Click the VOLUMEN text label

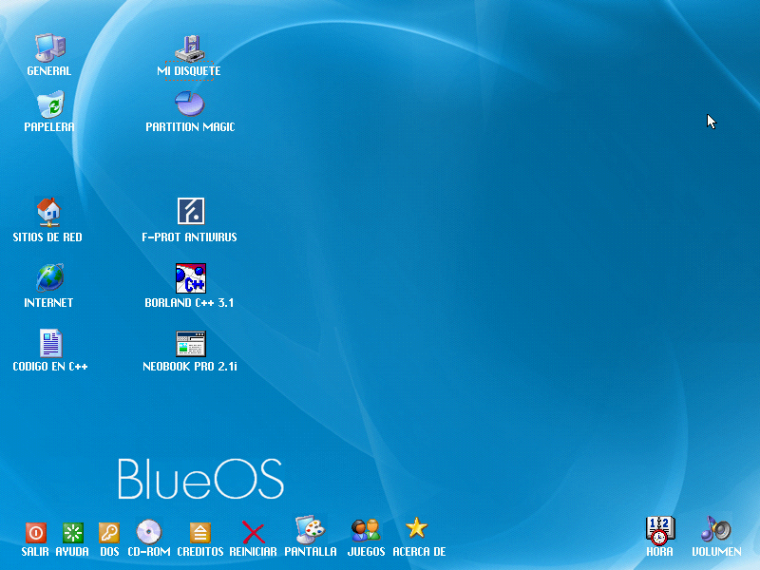[x=716, y=552]
